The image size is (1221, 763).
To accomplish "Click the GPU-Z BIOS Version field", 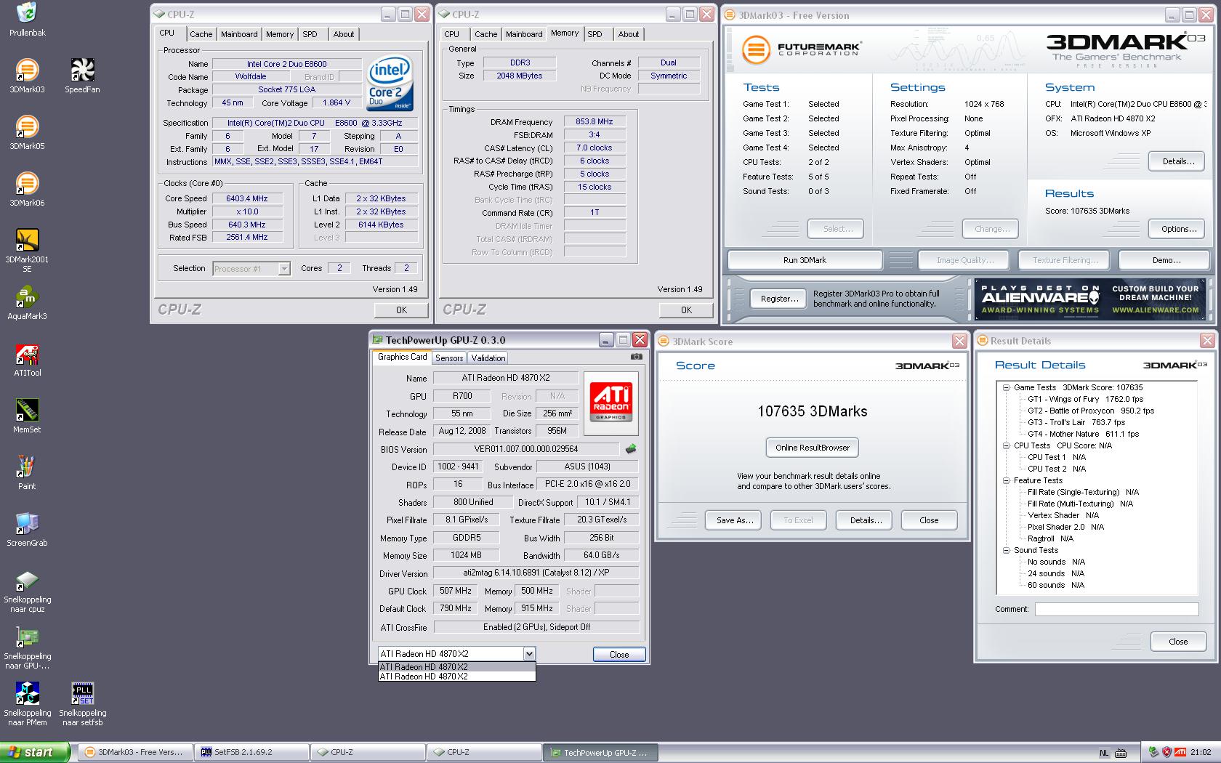I will 526,449.
